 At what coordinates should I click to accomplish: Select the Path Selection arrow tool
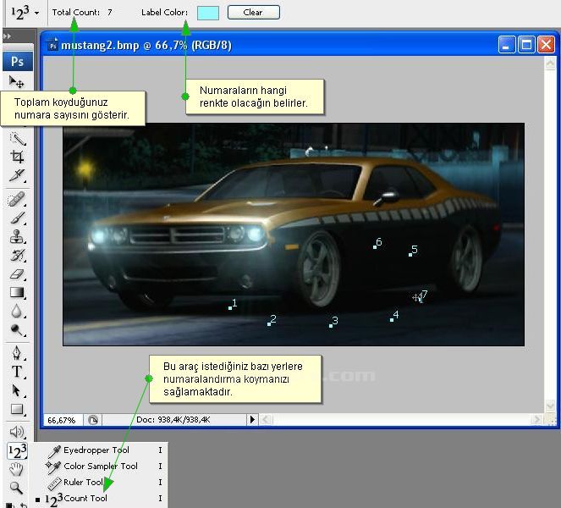click(x=17, y=390)
